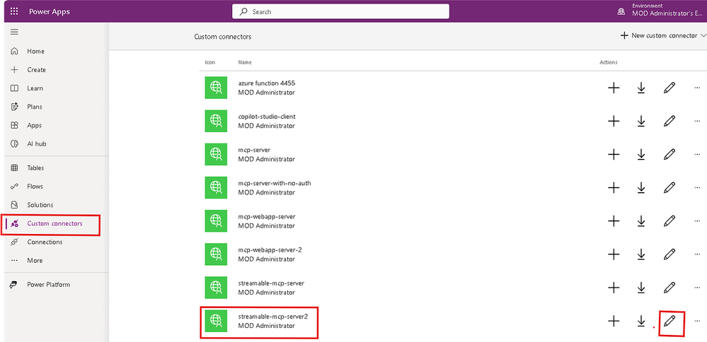The width and height of the screenshot is (707, 342).
Task: Edit azure function 4455 connector
Action: coord(669,88)
